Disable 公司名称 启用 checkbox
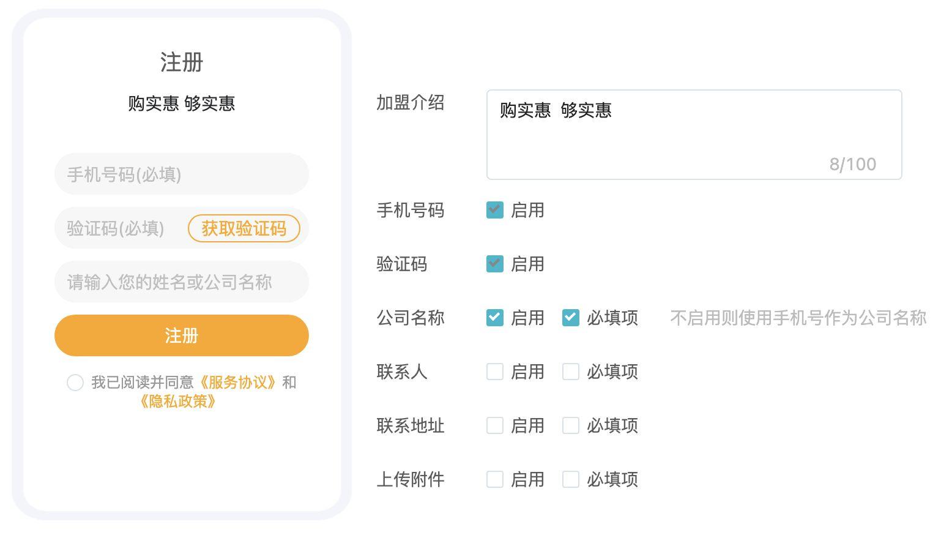This screenshot has height=535, width=941. (494, 318)
